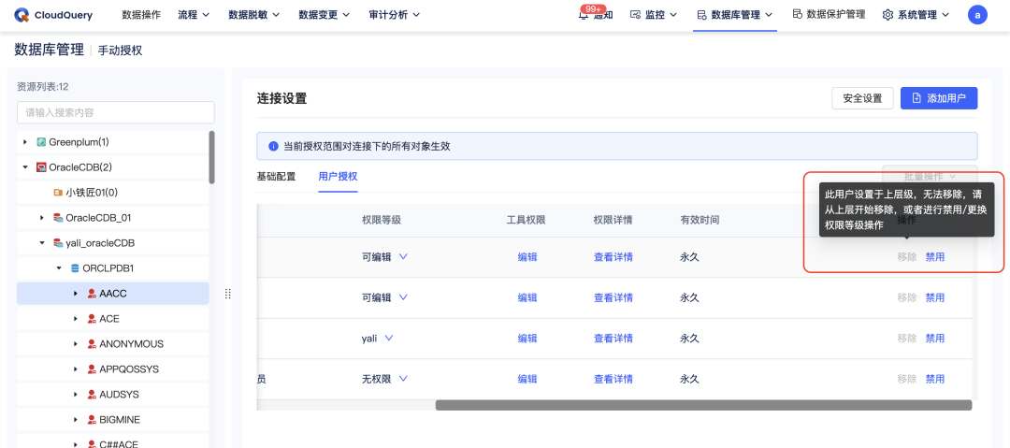The width and height of the screenshot is (1010, 448).
Task: Open the notification bell icon
Action: click(583, 15)
